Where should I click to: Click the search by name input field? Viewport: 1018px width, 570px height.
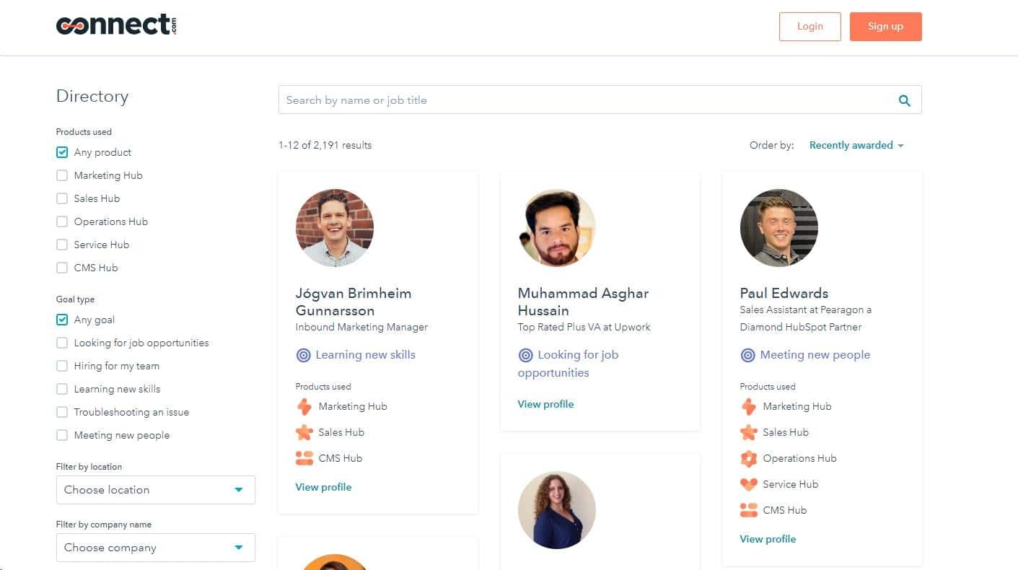pyautogui.click(x=584, y=100)
